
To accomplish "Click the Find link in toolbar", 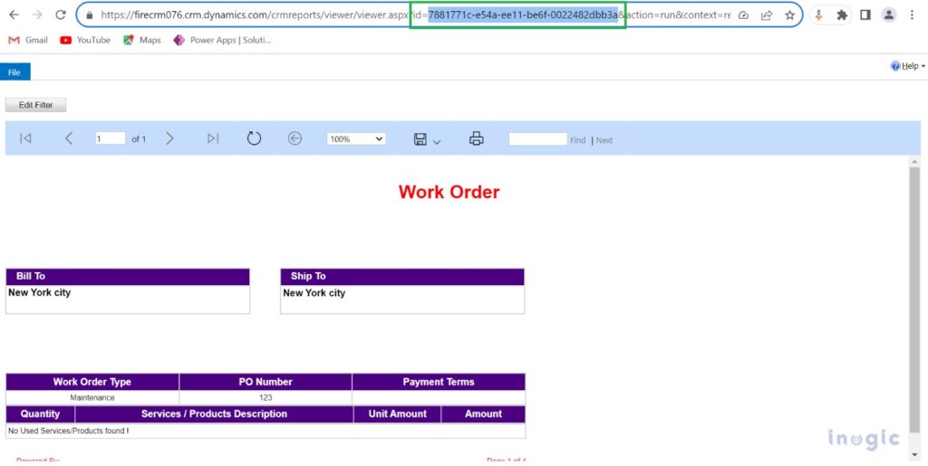I will [577, 140].
